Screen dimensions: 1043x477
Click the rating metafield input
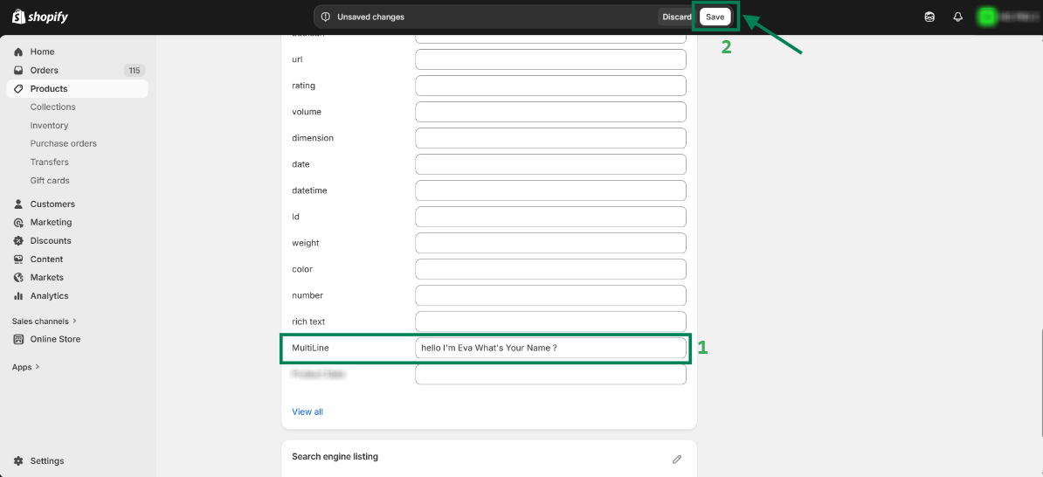coord(550,86)
